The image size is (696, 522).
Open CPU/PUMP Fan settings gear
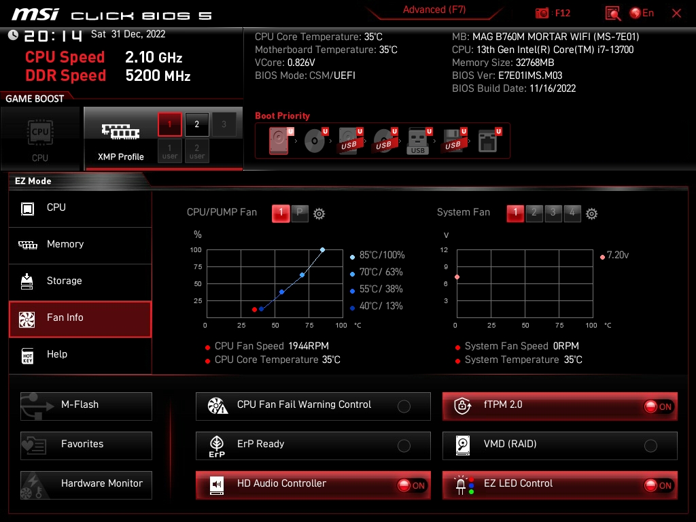pyautogui.click(x=319, y=214)
